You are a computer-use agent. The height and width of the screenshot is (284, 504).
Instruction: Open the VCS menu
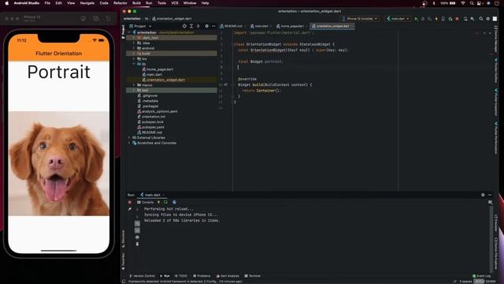pyautogui.click(x=175, y=3)
